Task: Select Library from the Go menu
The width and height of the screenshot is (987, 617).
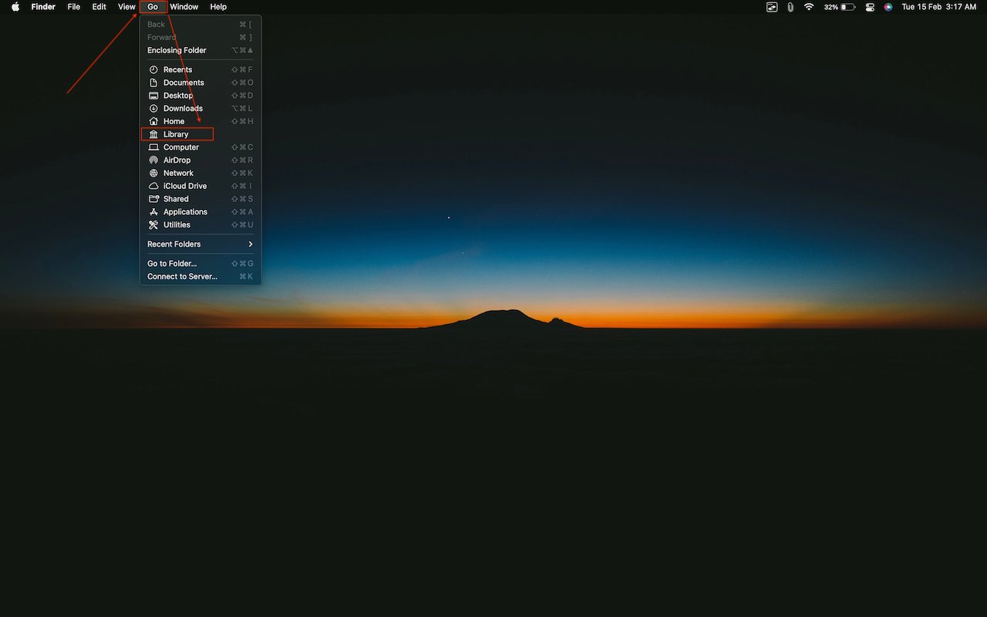Action: click(177, 133)
